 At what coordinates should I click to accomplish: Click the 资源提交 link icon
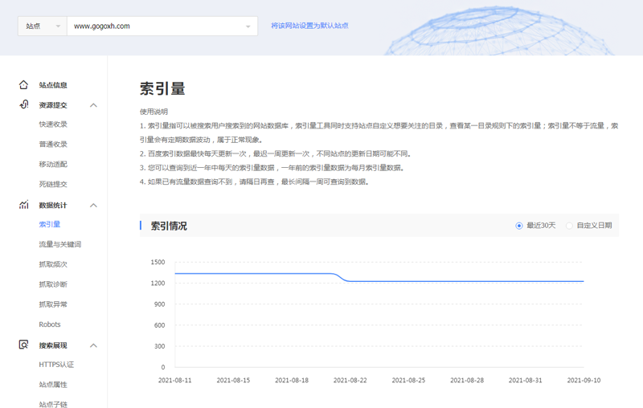[24, 104]
